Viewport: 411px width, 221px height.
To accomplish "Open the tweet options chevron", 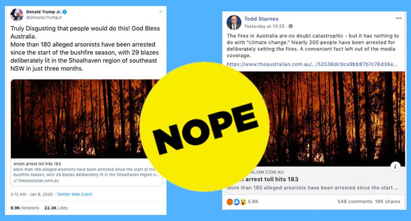I will tap(161, 11).
